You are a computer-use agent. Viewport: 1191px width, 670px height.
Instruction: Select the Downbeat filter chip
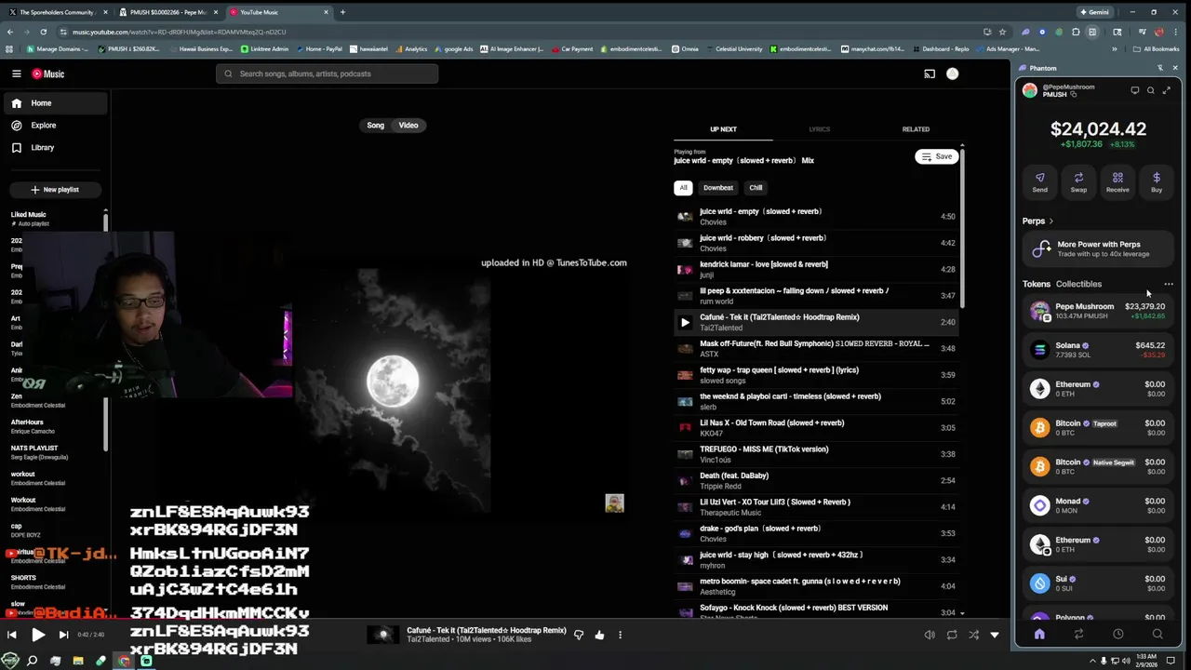(718, 188)
